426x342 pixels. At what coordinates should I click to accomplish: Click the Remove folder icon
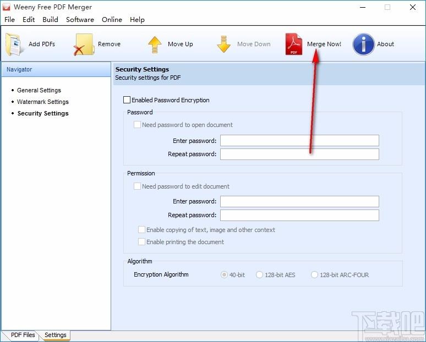pyautogui.click(x=84, y=45)
